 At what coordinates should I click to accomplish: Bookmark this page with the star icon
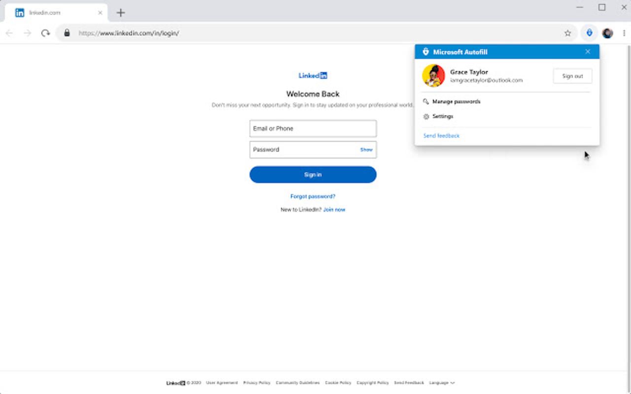pyautogui.click(x=567, y=33)
